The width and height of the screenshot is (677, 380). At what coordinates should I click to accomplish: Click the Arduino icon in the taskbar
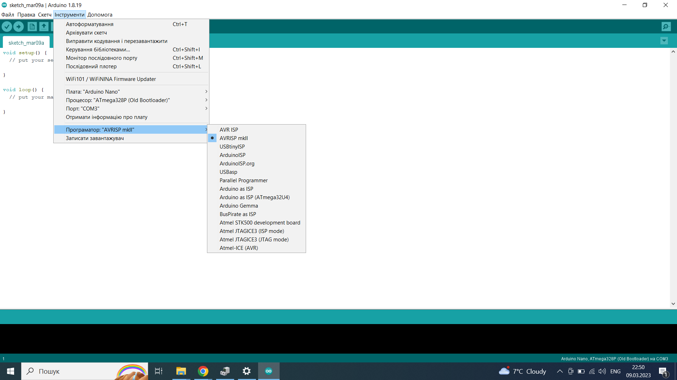tap(269, 371)
